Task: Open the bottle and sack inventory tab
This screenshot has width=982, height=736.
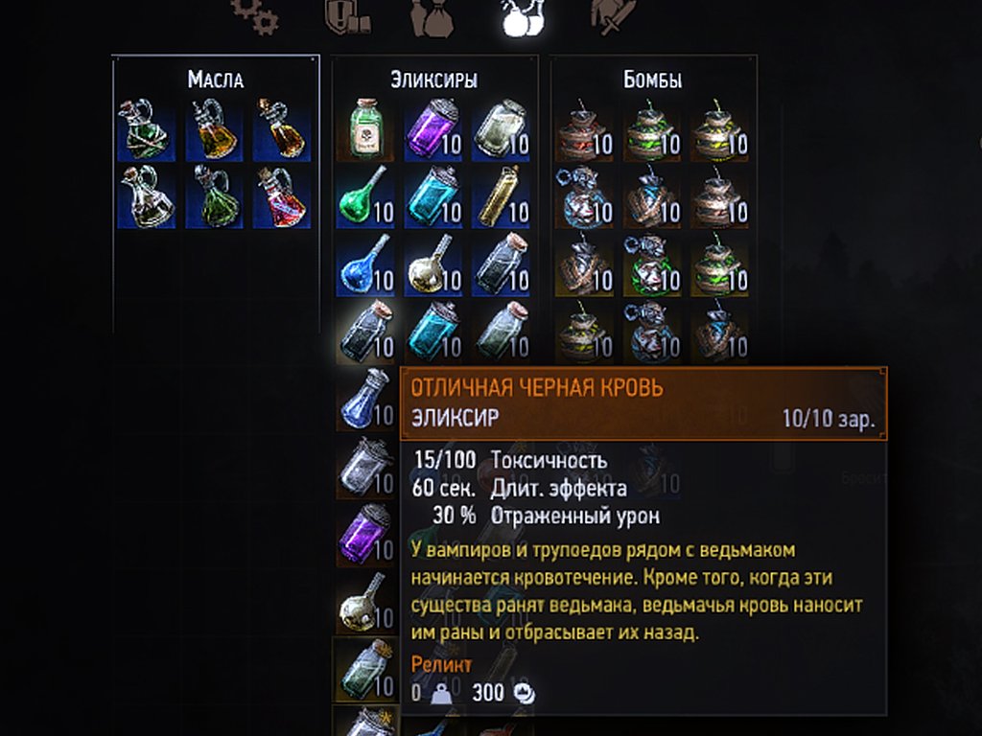Action: click(x=433, y=17)
